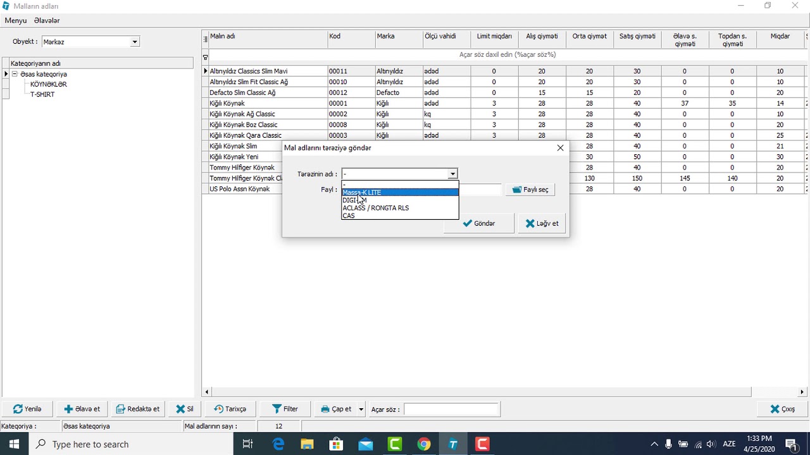Open Microsoft Store from taskbar
The image size is (810, 455).
[x=337, y=444]
